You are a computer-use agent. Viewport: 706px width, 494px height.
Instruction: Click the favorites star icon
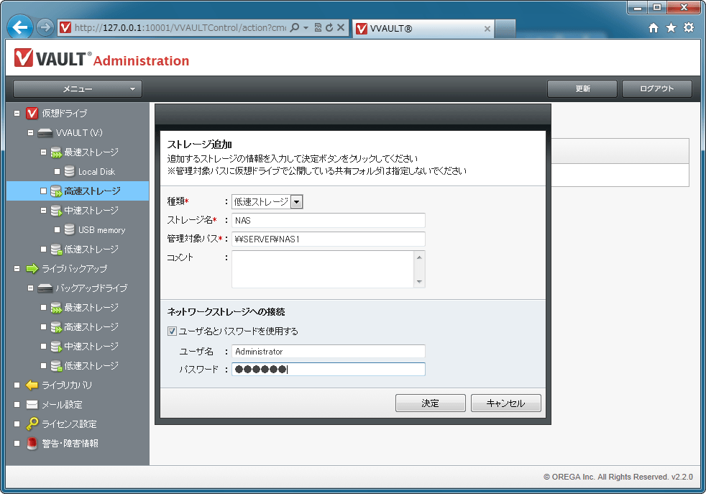(671, 28)
